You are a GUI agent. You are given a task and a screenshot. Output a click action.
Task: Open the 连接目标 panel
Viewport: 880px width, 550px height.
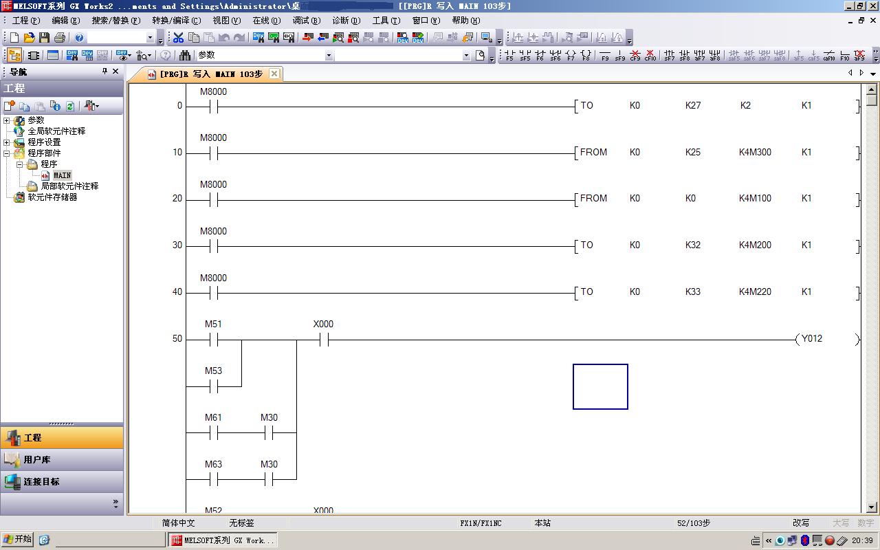[x=41, y=481]
